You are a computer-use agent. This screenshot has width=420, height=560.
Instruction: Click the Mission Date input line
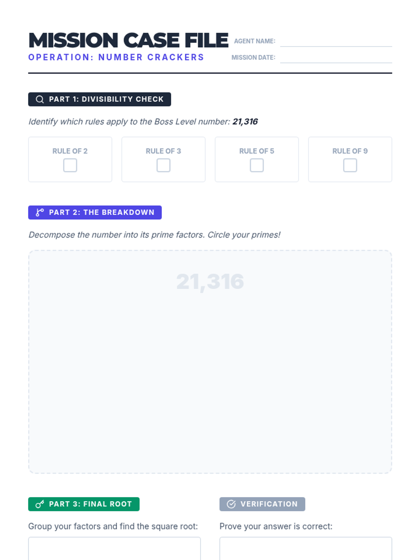pos(336,58)
